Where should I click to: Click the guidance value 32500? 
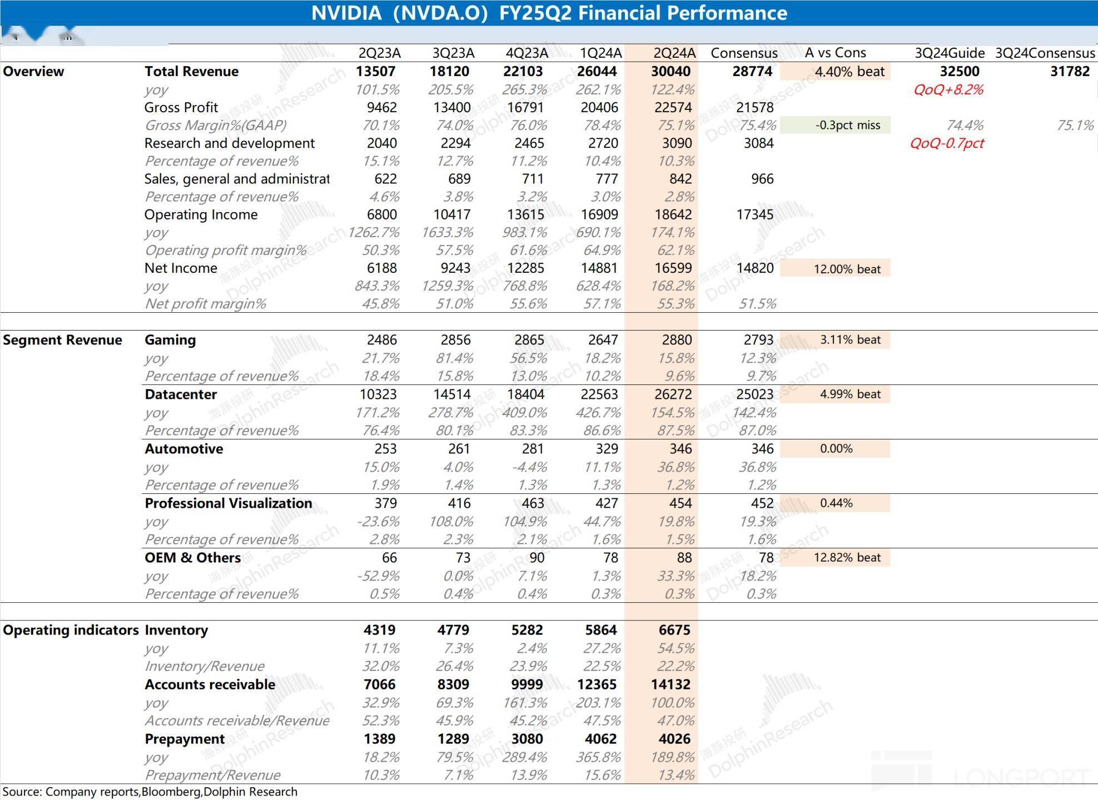960,71
